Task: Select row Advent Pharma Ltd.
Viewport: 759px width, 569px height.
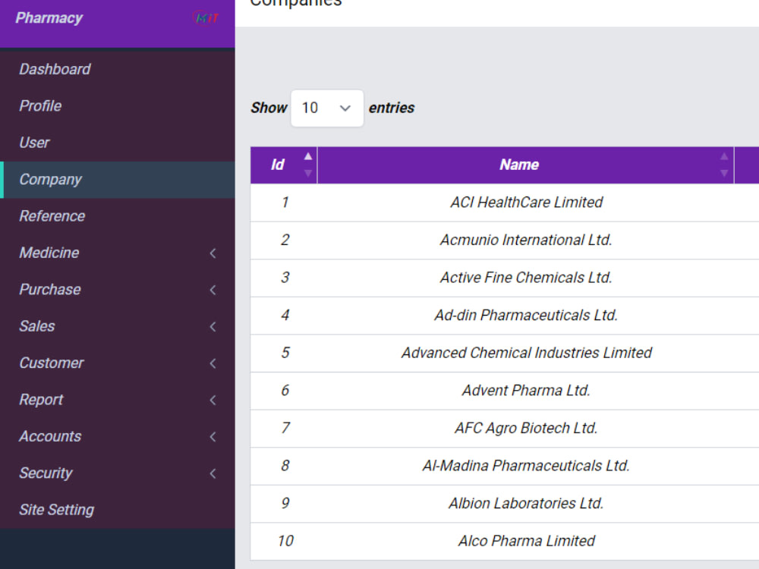Action: pos(505,391)
